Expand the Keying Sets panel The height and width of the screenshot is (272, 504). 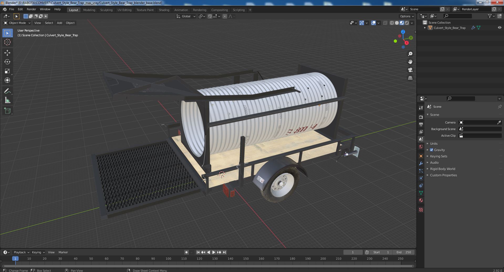[x=438, y=156]
